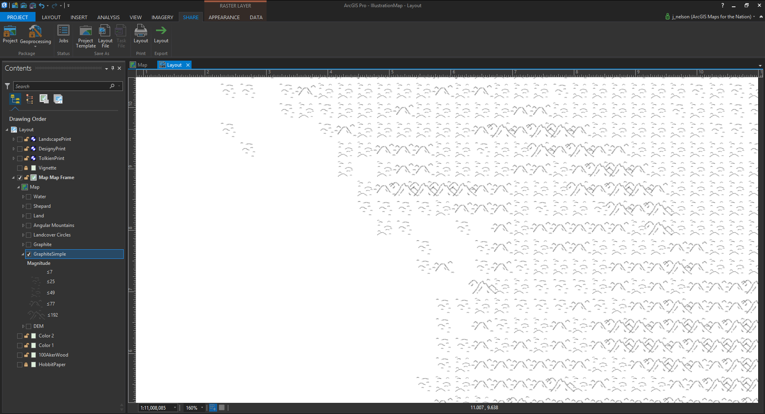Open the search options dropdown arrow

[x=119, y=86]
